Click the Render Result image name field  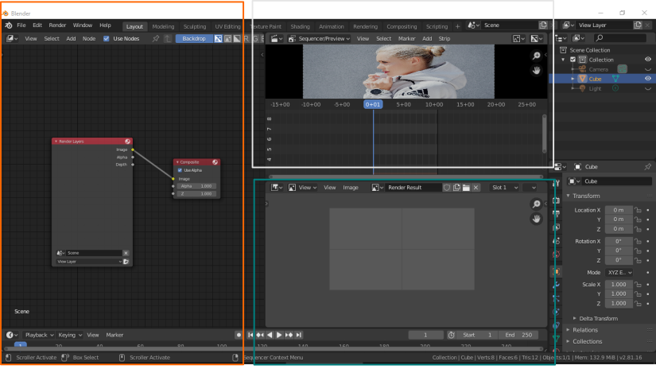[413, 188]
